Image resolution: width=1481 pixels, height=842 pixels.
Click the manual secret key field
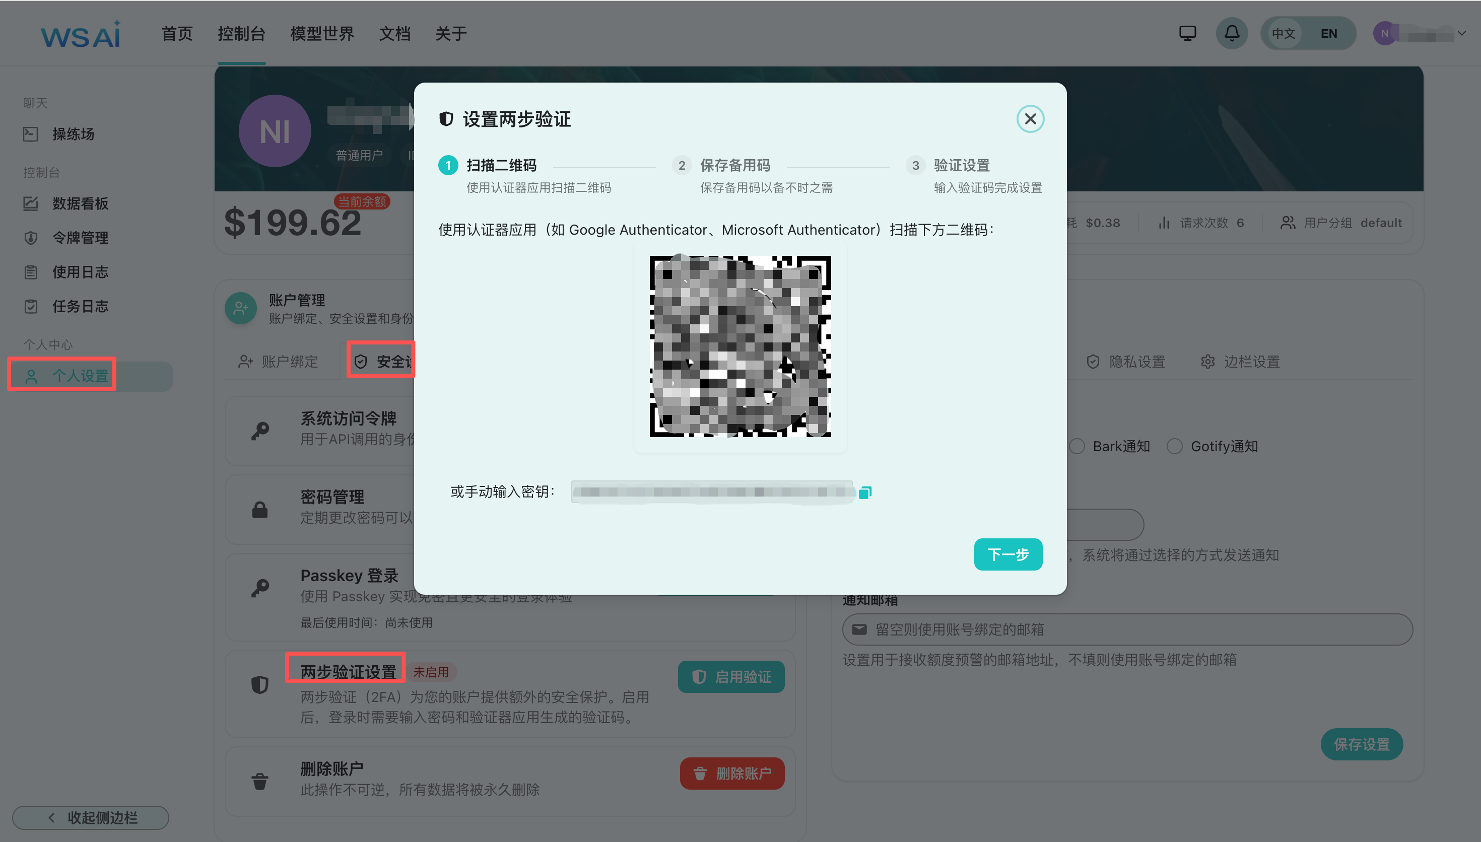(x=712, y=492)
